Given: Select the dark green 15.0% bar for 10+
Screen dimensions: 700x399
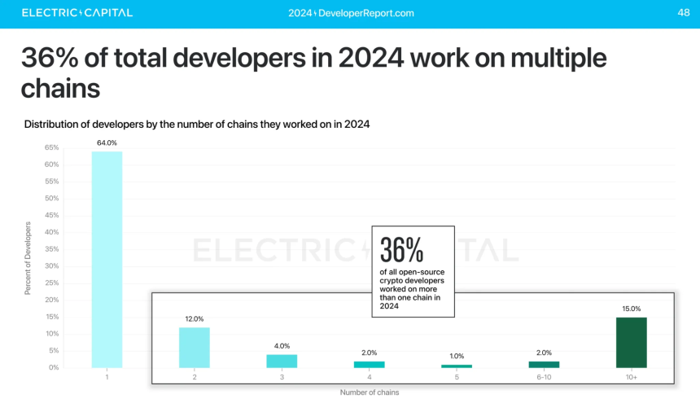Looking at the screenshot, I should (632, 343).
